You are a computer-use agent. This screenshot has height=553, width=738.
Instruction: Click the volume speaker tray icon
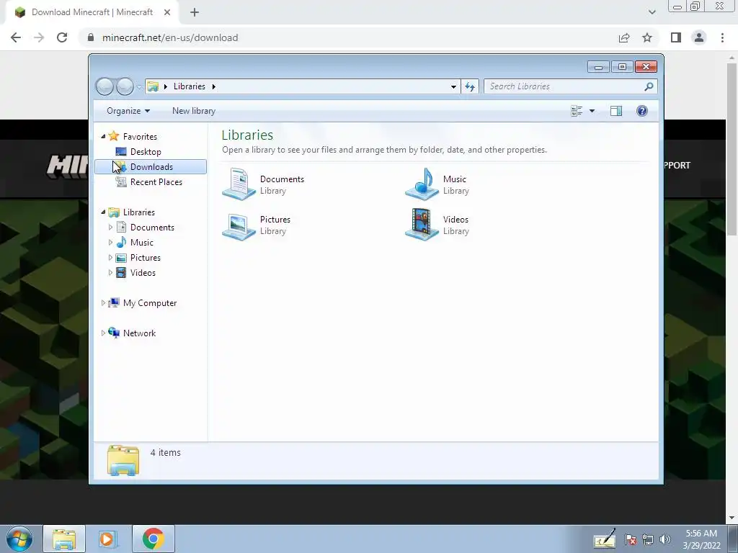(664, 540)
